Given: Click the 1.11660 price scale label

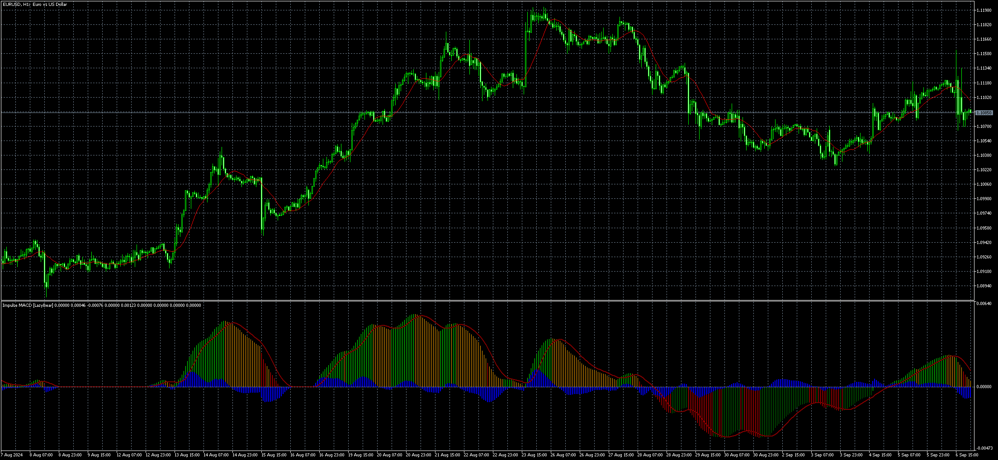Looking at the screenshot, I should tap(984, 39).
